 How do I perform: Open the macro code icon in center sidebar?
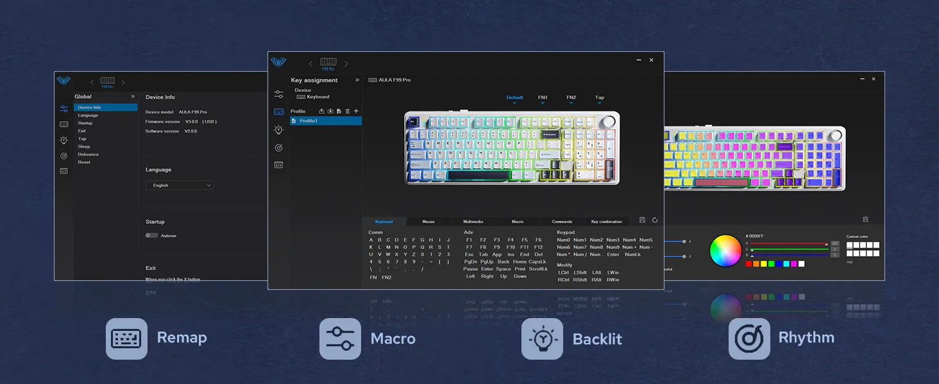[x=278, y=165]
